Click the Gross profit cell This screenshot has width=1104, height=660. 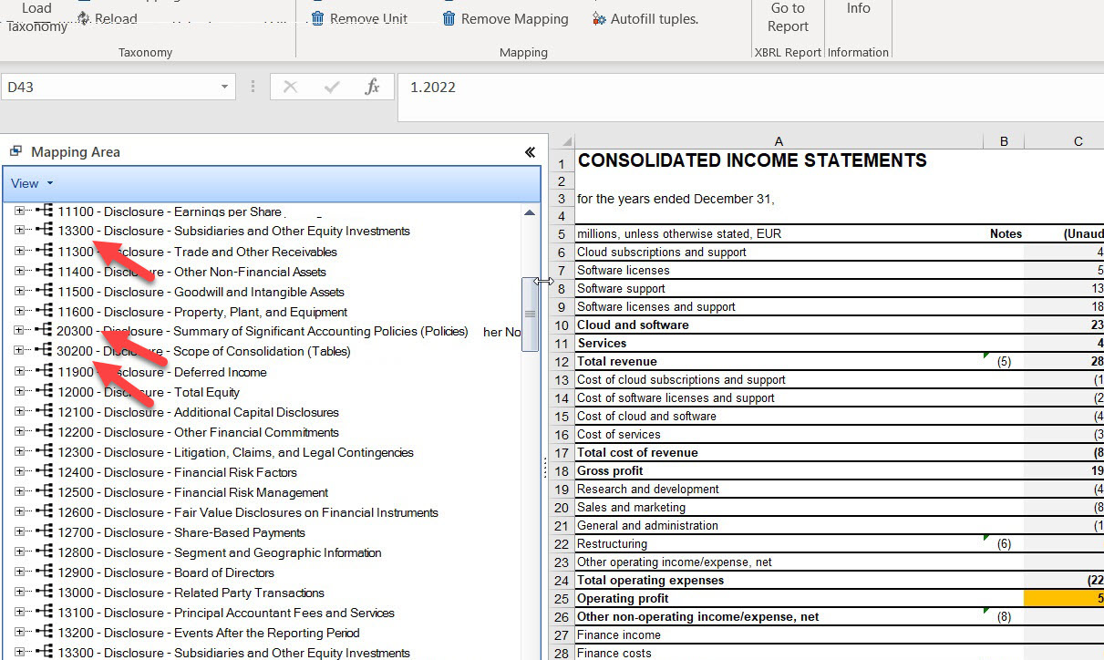coord(779,470)
